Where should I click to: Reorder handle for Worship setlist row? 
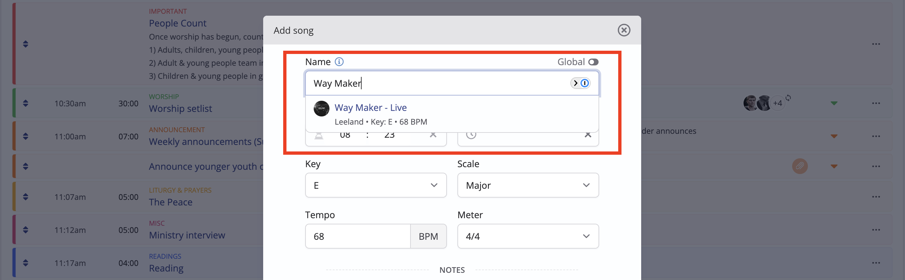click(x=25, y=103)
